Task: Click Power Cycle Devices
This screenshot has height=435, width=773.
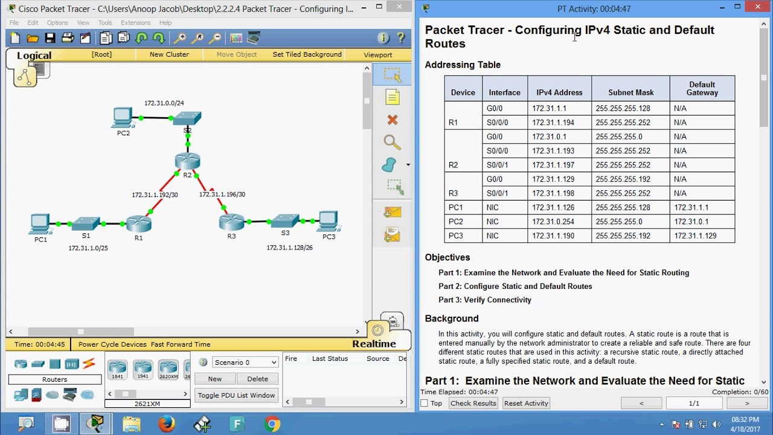Action: click(112, 344)
